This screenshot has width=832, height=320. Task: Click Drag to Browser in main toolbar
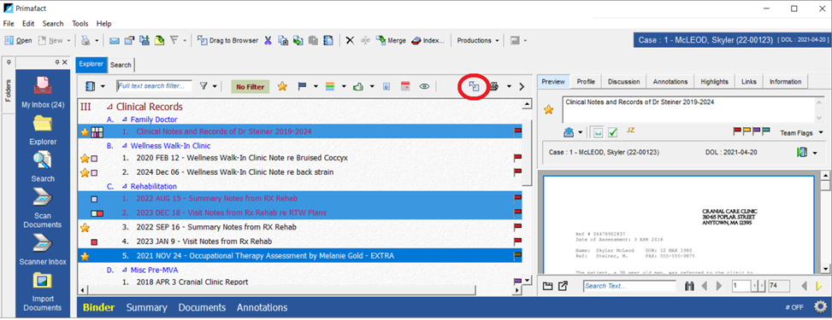227,40
